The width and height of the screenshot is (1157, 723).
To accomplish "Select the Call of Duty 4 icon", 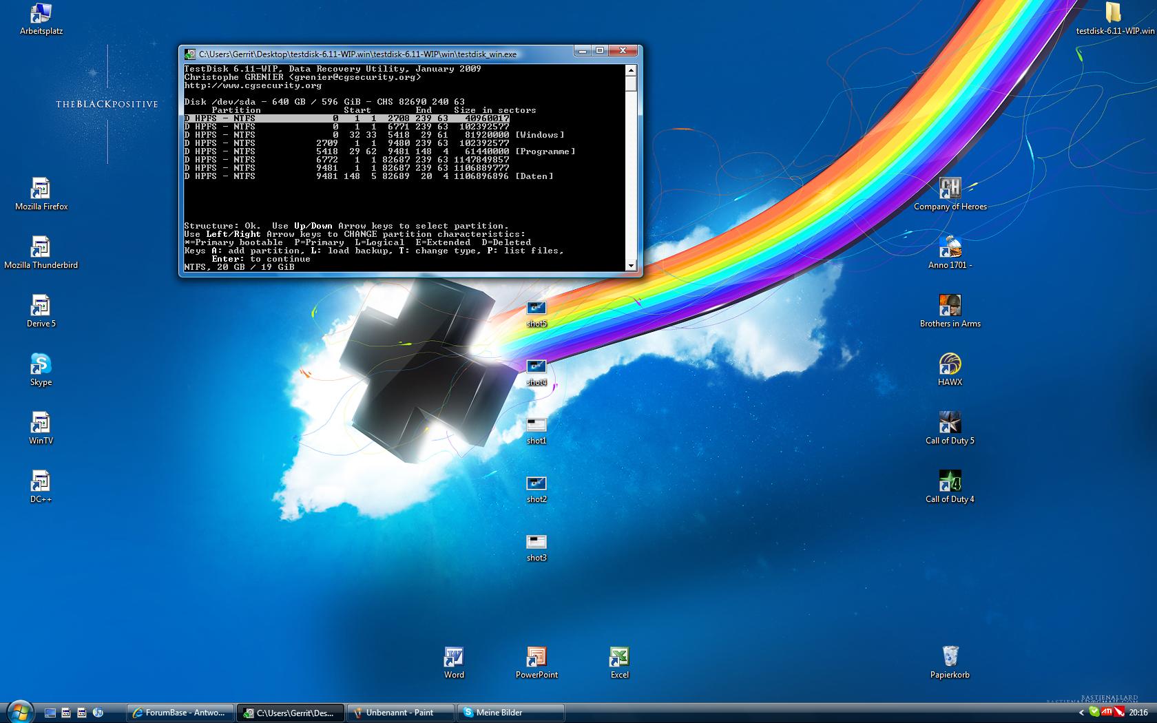I will [x=950, y=487].
